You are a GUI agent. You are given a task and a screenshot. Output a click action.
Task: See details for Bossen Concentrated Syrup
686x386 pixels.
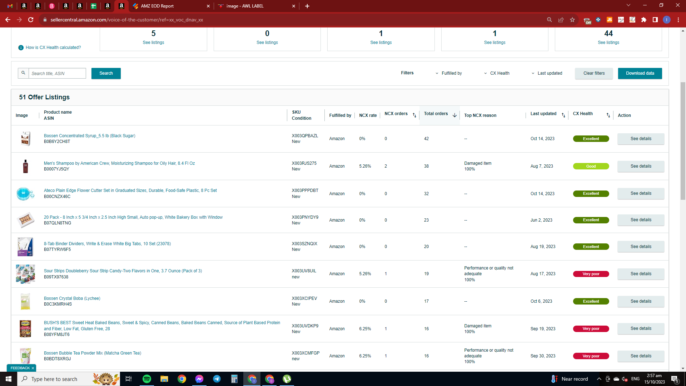pos(641,139)
